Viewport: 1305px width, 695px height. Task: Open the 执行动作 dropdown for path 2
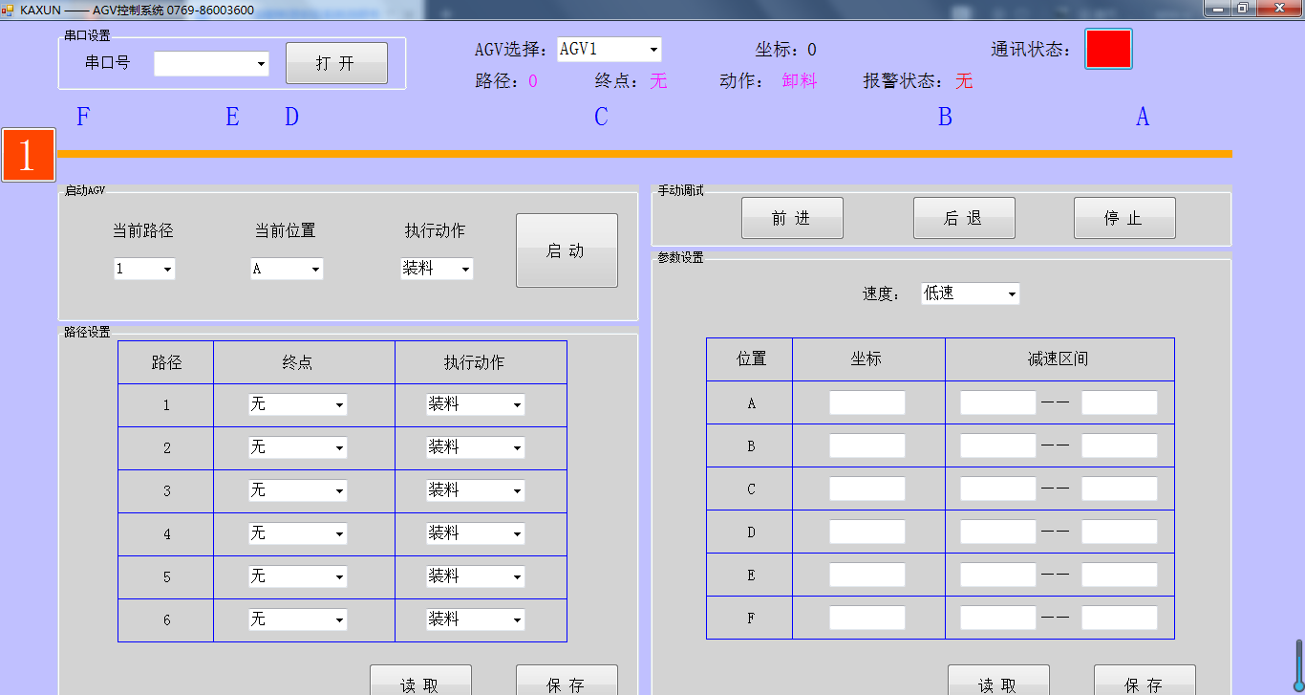click(476, 447)
